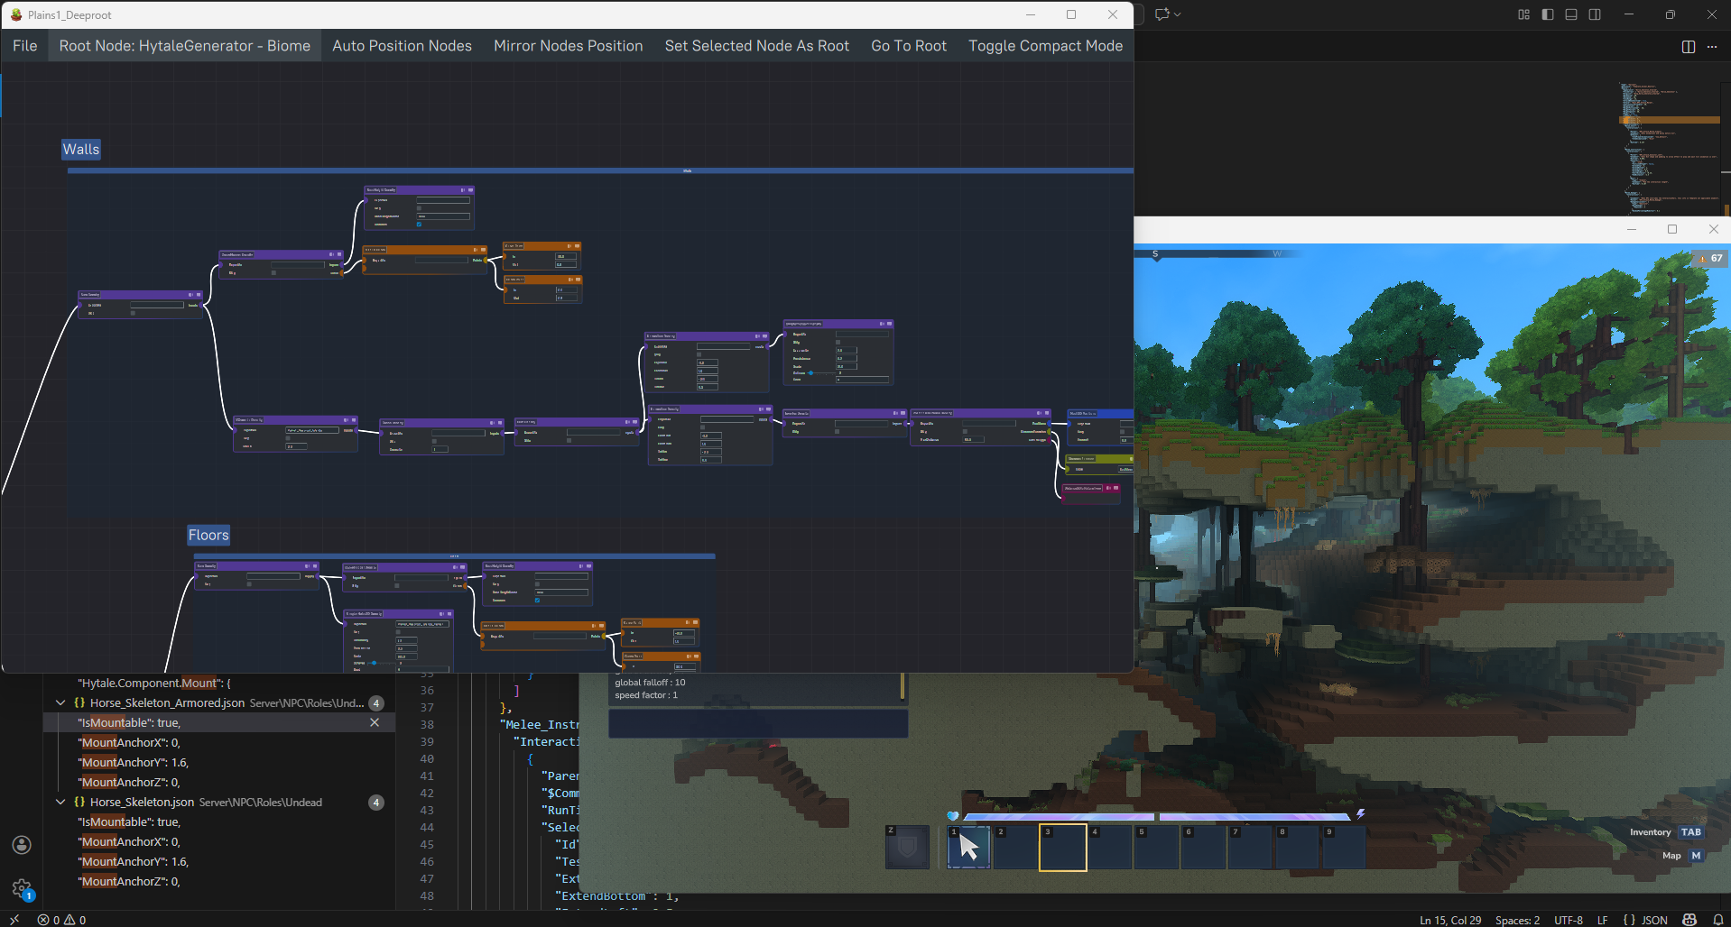
Task: Click the "Auto Position Nodes" button
Action: (402, 45)
